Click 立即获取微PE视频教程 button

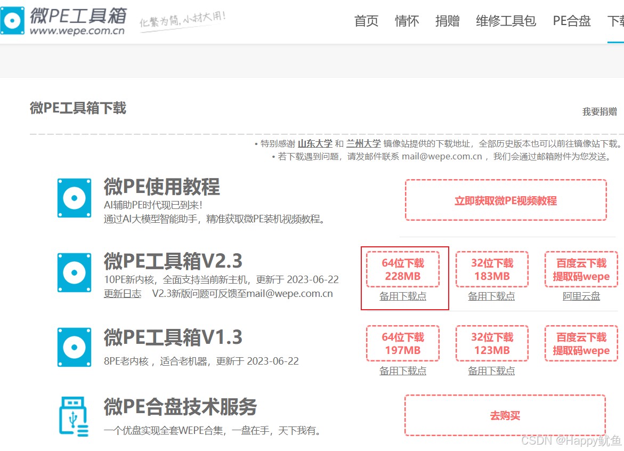(506, 200)
